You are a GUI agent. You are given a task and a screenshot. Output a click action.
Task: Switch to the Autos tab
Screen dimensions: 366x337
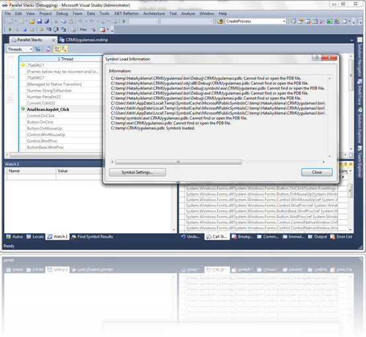point(15,236)
